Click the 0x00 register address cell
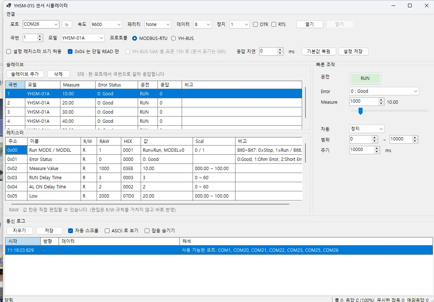 pyautogui.click(x=16, y=150)
